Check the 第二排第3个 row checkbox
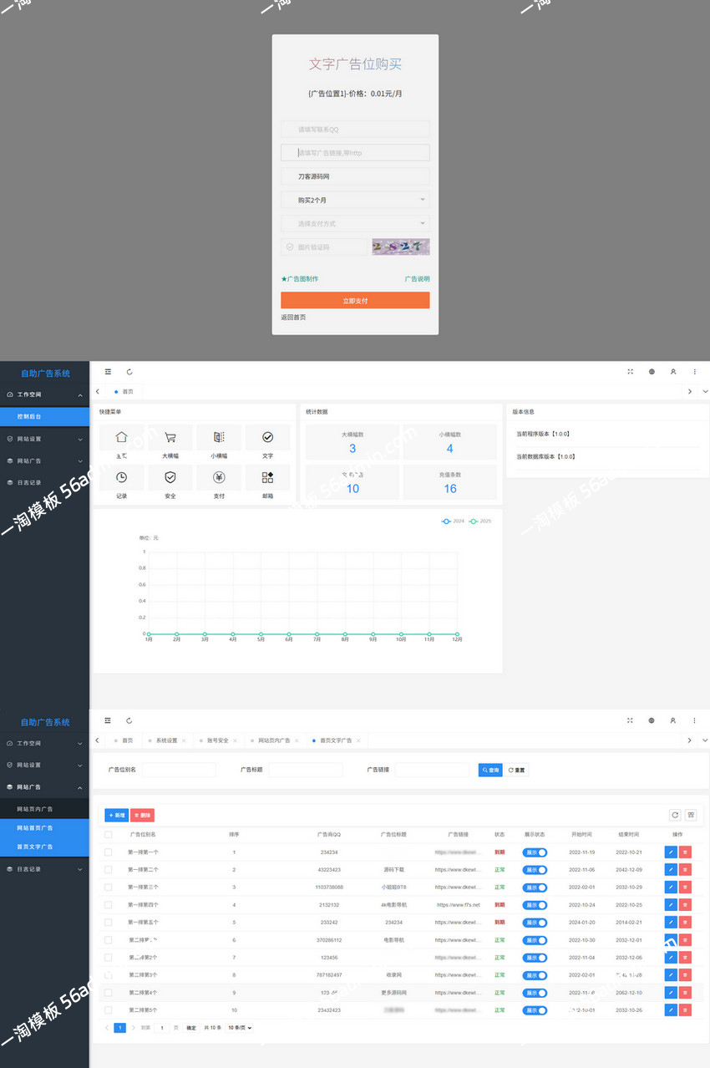The width and height of the screenshot is (710, 1068). pyautogui.click(x=108, y=975)
